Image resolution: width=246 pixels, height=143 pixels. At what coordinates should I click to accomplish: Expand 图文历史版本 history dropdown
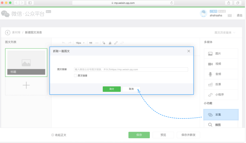point(225,32)
